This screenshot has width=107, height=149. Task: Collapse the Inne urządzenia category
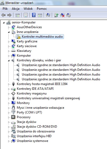point(9,32)
